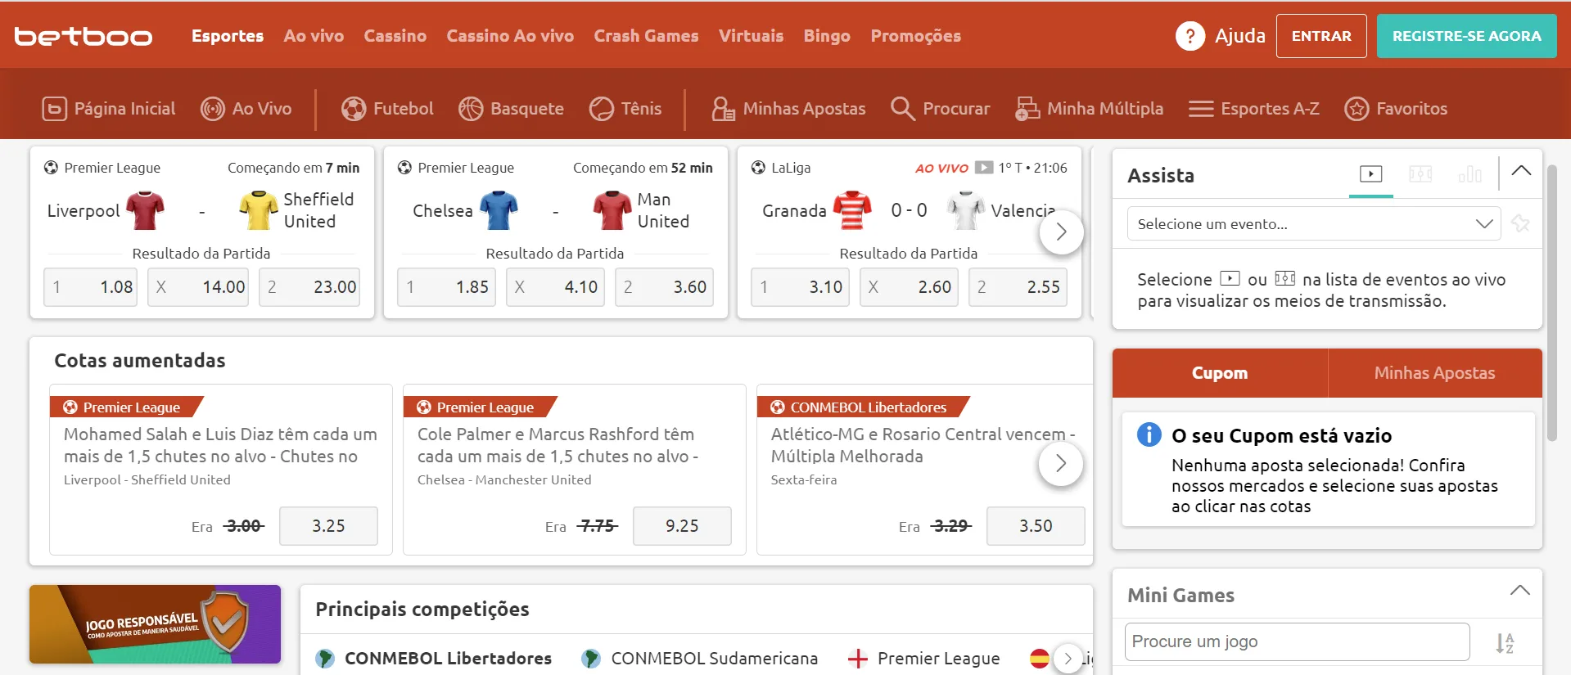This screenshot has height=675, width=1571.
Task: Open the Promoções tab
Action: pos(915,36)
